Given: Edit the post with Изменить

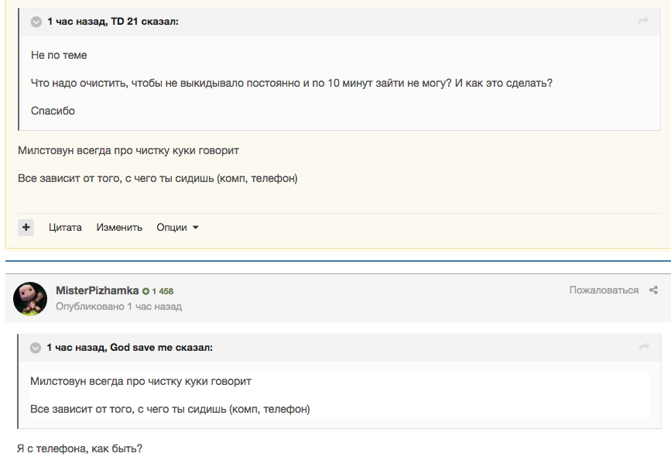Looking at the screenshot, I should [x=119, y=227].
